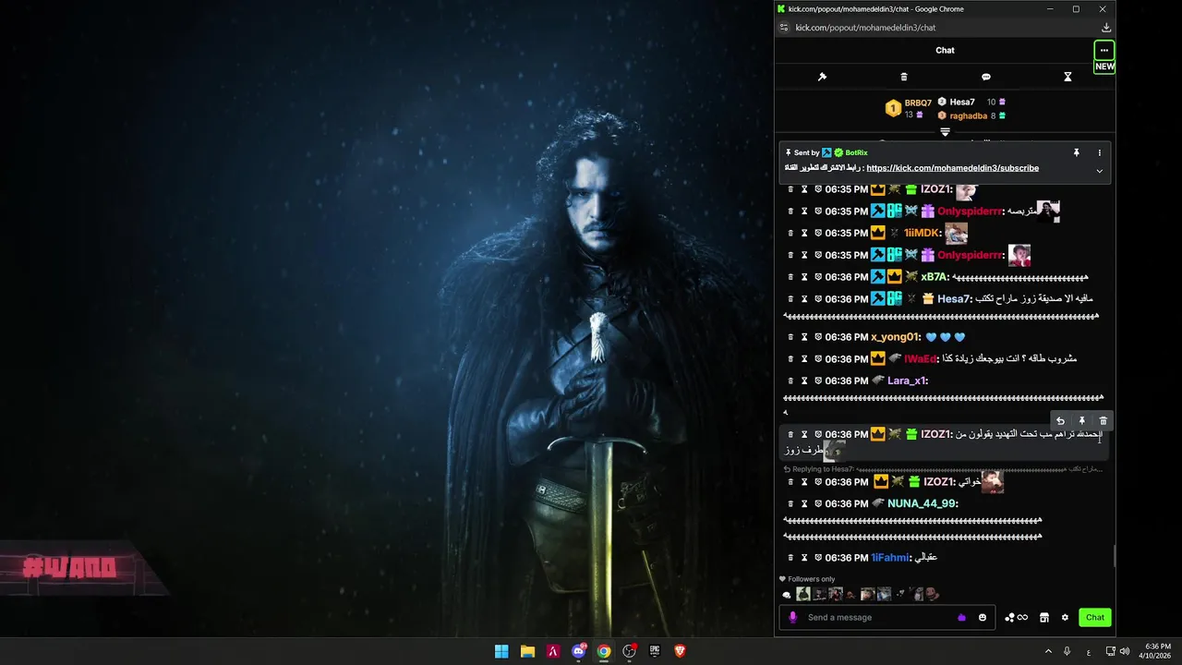Click the reply arrow on hovered message actions

tap(1060, 421)
